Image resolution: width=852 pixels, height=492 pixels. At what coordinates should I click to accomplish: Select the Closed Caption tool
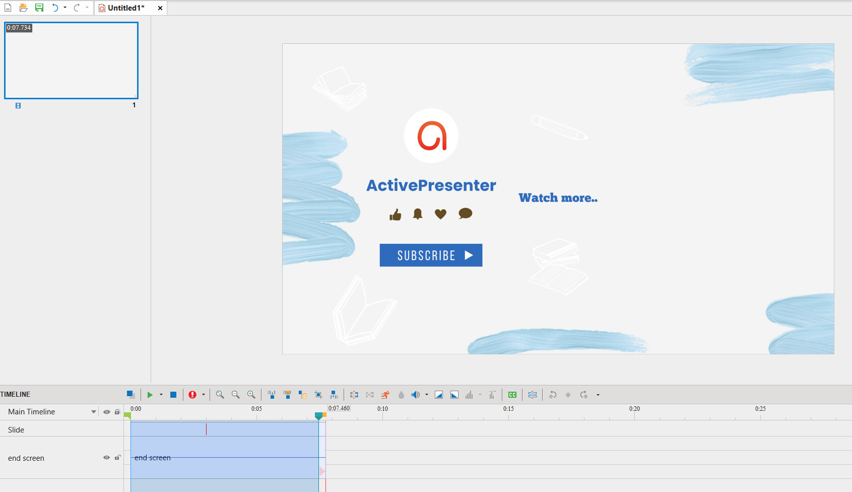[512, 395]
